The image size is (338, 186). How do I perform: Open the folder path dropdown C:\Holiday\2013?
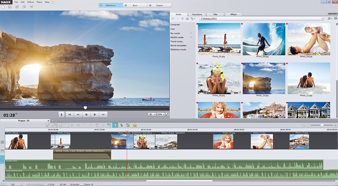pos(322,19)
